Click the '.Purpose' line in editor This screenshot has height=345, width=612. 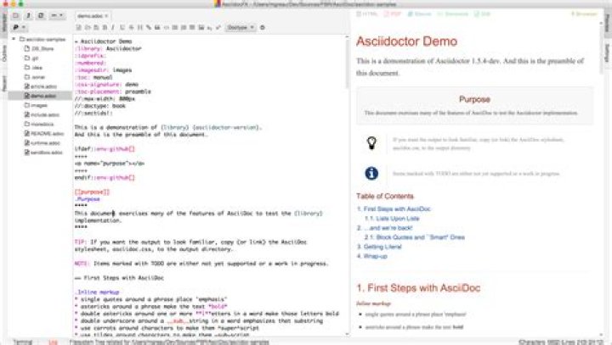pos(87,199)
